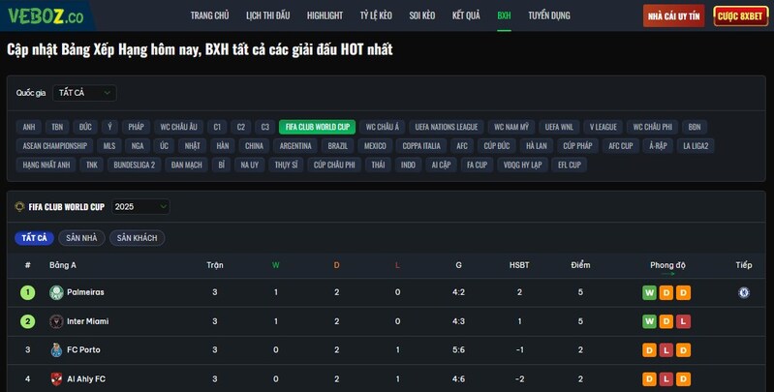
Task: Select the MLS league tag
Action: (109, 145)
